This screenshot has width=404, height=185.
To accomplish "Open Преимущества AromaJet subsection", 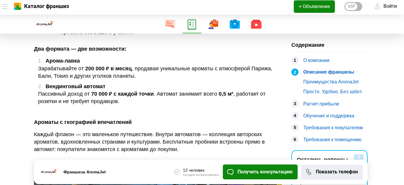I will click(x=331, y=82).
